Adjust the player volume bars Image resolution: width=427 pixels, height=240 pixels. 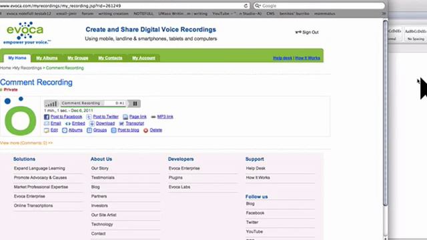tap(51, 104)
